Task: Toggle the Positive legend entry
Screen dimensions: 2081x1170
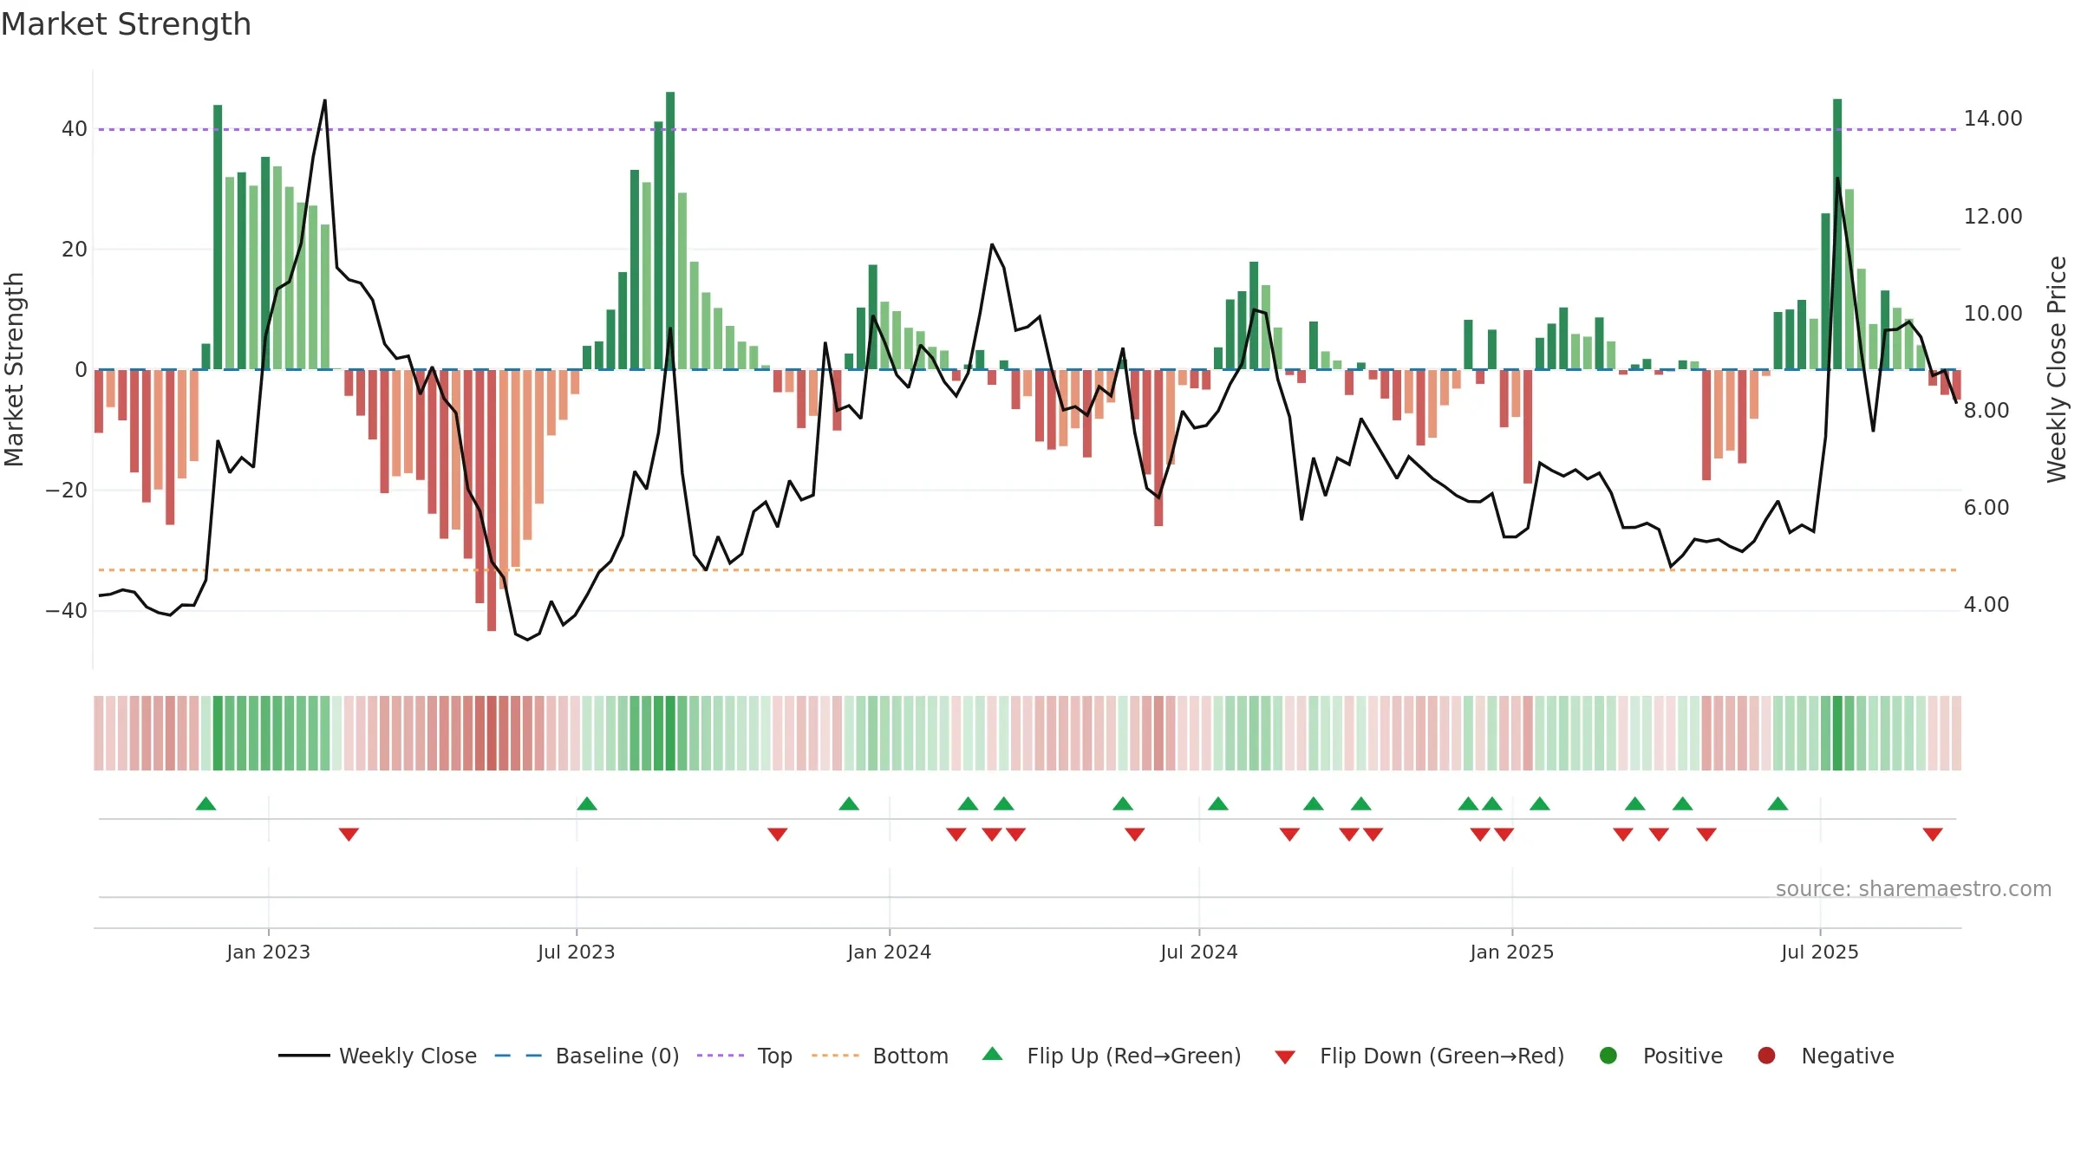Action: click(x=1660, y=1056)
